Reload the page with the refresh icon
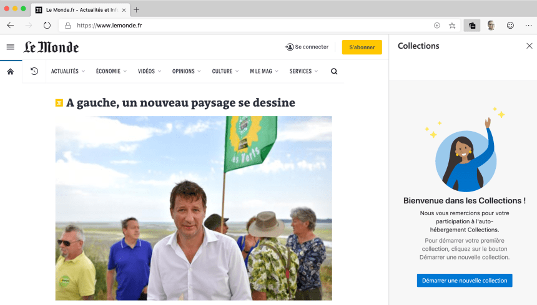 click(47, 26)
